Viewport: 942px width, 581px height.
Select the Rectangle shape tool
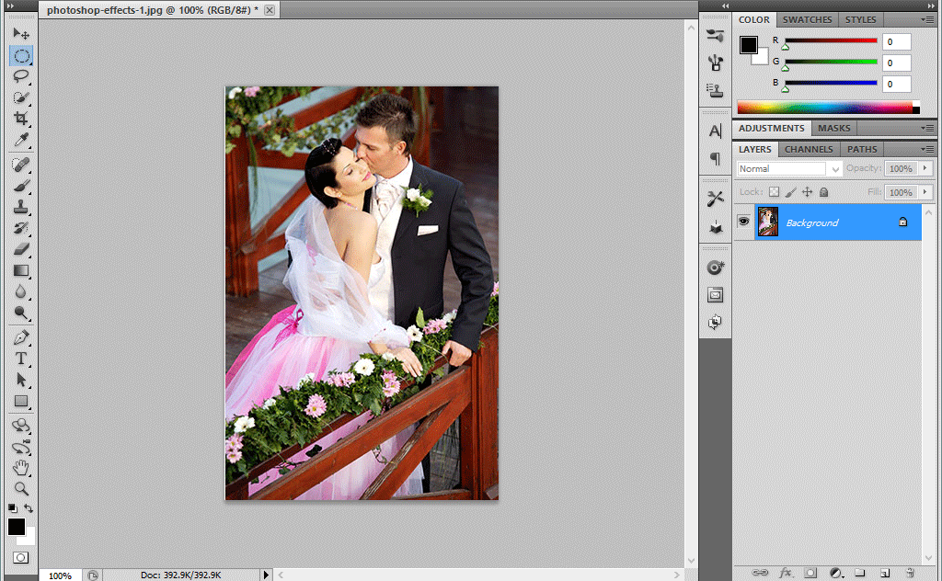pyautogui.click(x=21, y=401)
